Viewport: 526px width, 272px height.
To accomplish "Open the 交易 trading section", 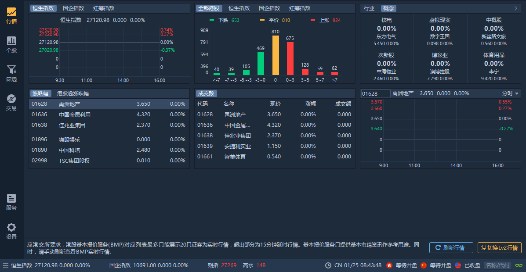I will pos(11,103).
